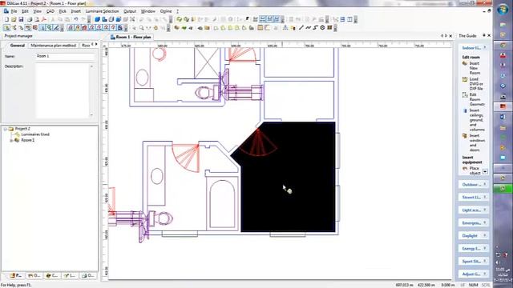Click the green taskbar application icon
Image resolution: width=513 pixels, height=288 pixels.
[503, 189]
